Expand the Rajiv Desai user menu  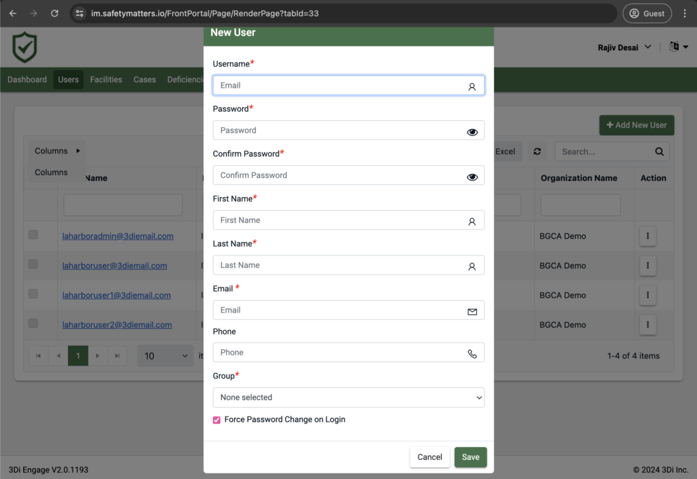(x=625, y=47)
